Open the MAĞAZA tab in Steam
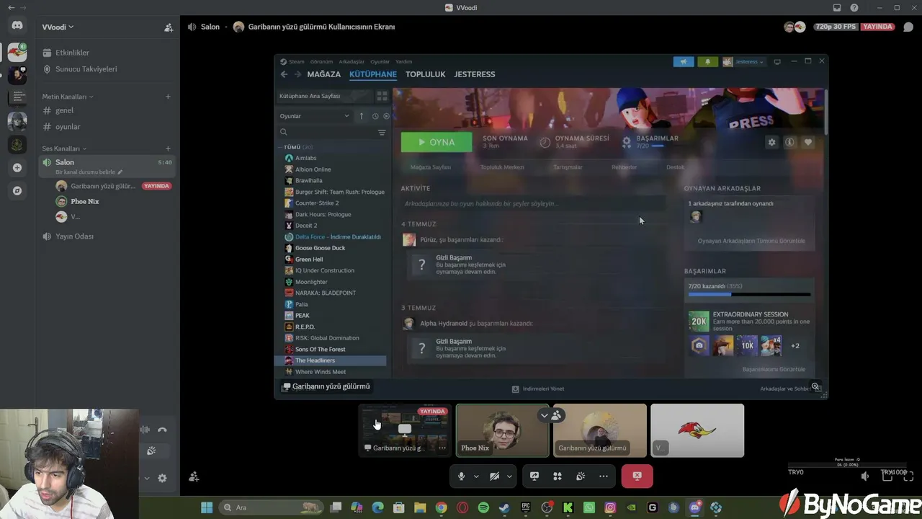This screenshot has height=519, width=922. pos(324,74)
